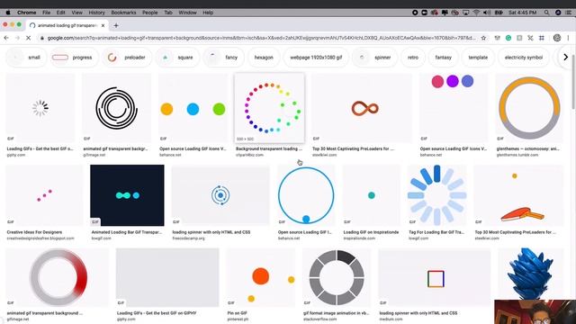Filter results by 'preloader' chip

[x=127, y=58]
